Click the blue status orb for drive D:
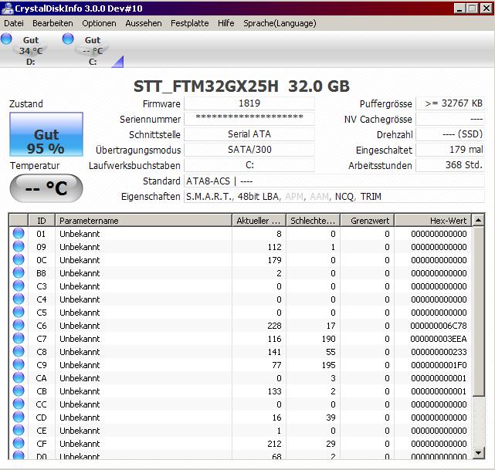Viewport: 495px width, 470px height. 6,39
